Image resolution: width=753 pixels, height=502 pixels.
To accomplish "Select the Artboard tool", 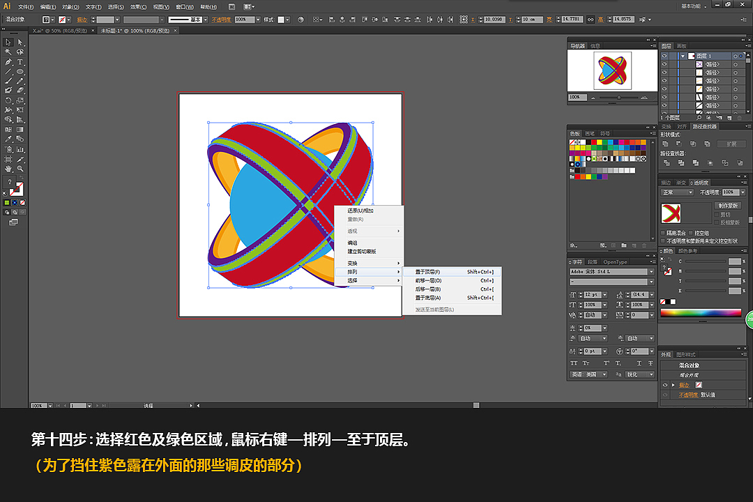I will point(8,159).
